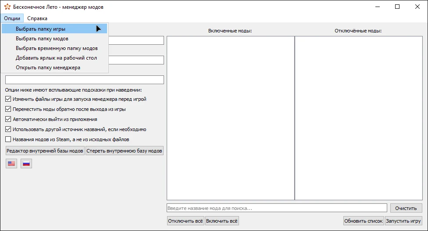The image size is (428, 231).
Task: Click Стереть внутреннюю базу модов button
Action: point(125,151)
